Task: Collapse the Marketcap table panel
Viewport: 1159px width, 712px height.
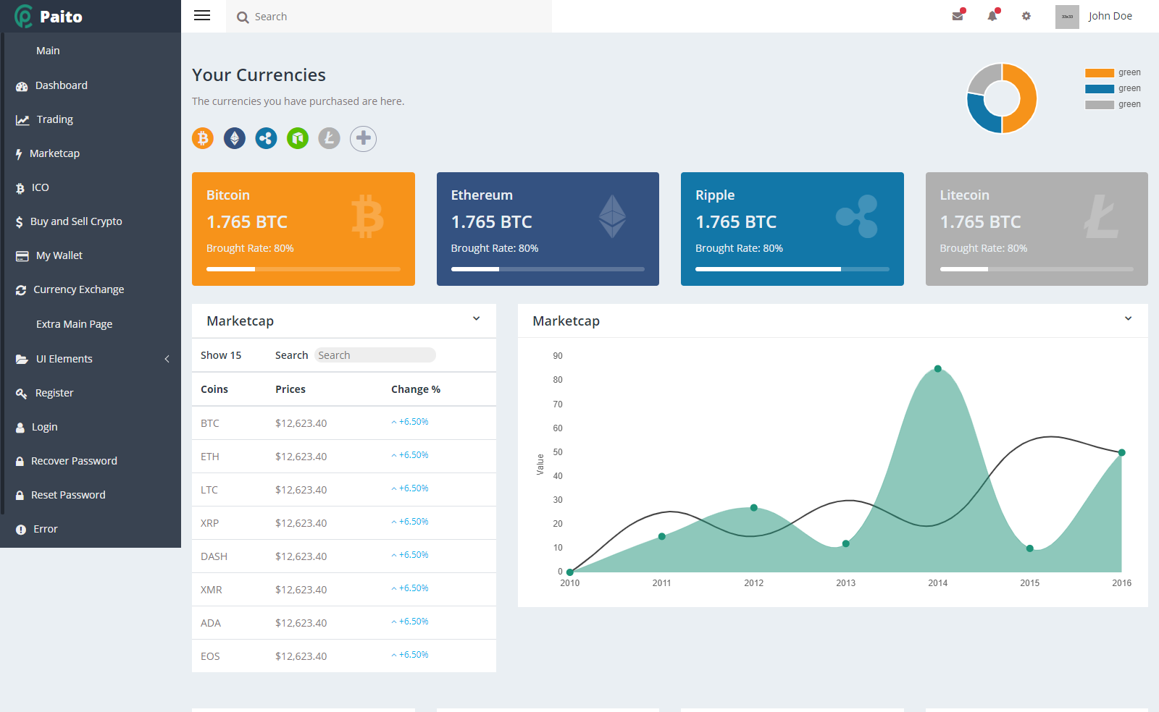Action: point(476,319)
